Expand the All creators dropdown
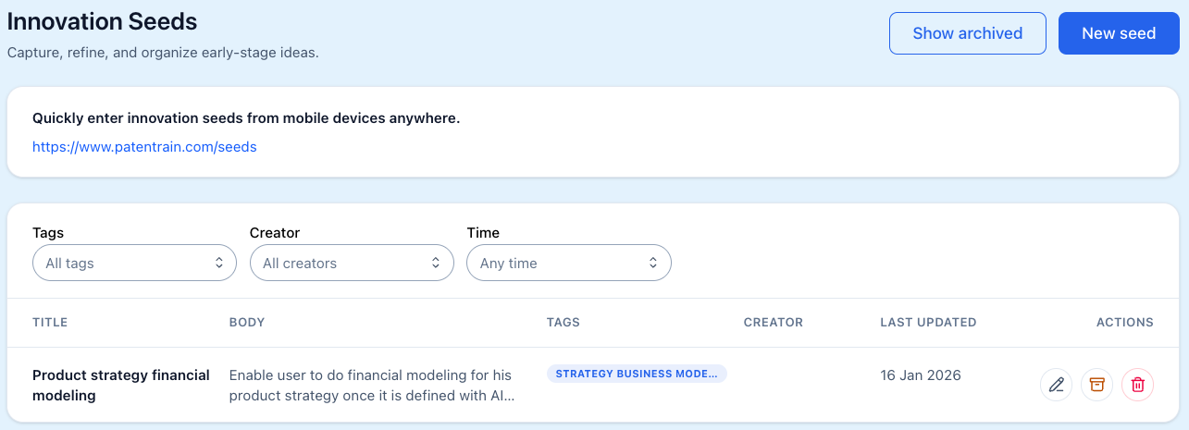Viewport: 1189px width, 430px height. pyautogui.click(x=352, y=264)
